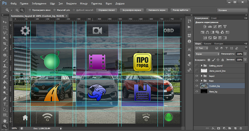Activate the Hand tool
This screenshot has width=249, height=131.
pyautogui.click(x=5, y=121)
